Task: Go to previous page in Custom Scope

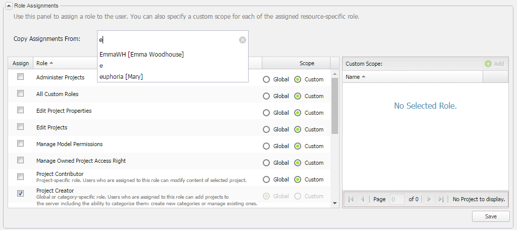Action: coord(362,199)
